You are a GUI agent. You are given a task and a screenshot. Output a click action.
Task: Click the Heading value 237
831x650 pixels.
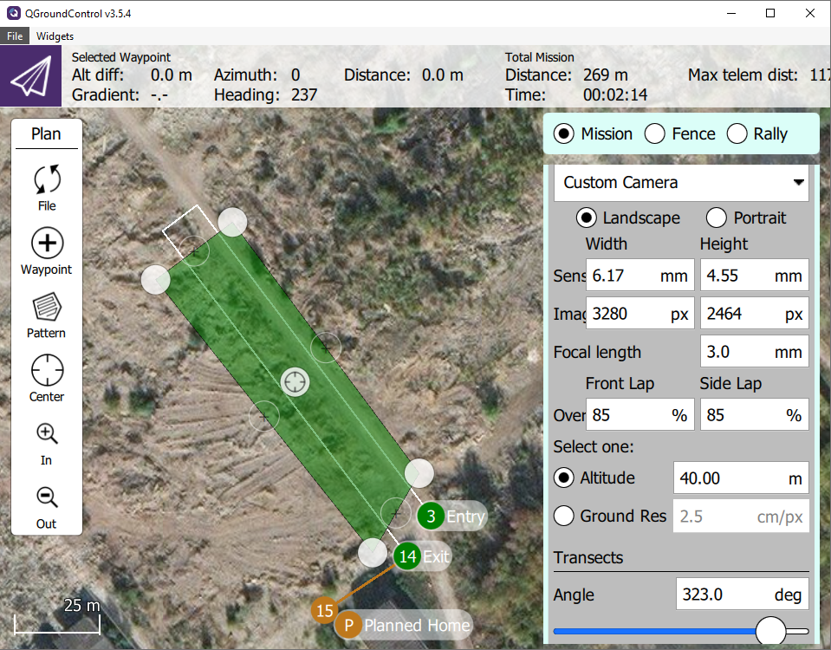pyautogui.click(x=303, y=95)
